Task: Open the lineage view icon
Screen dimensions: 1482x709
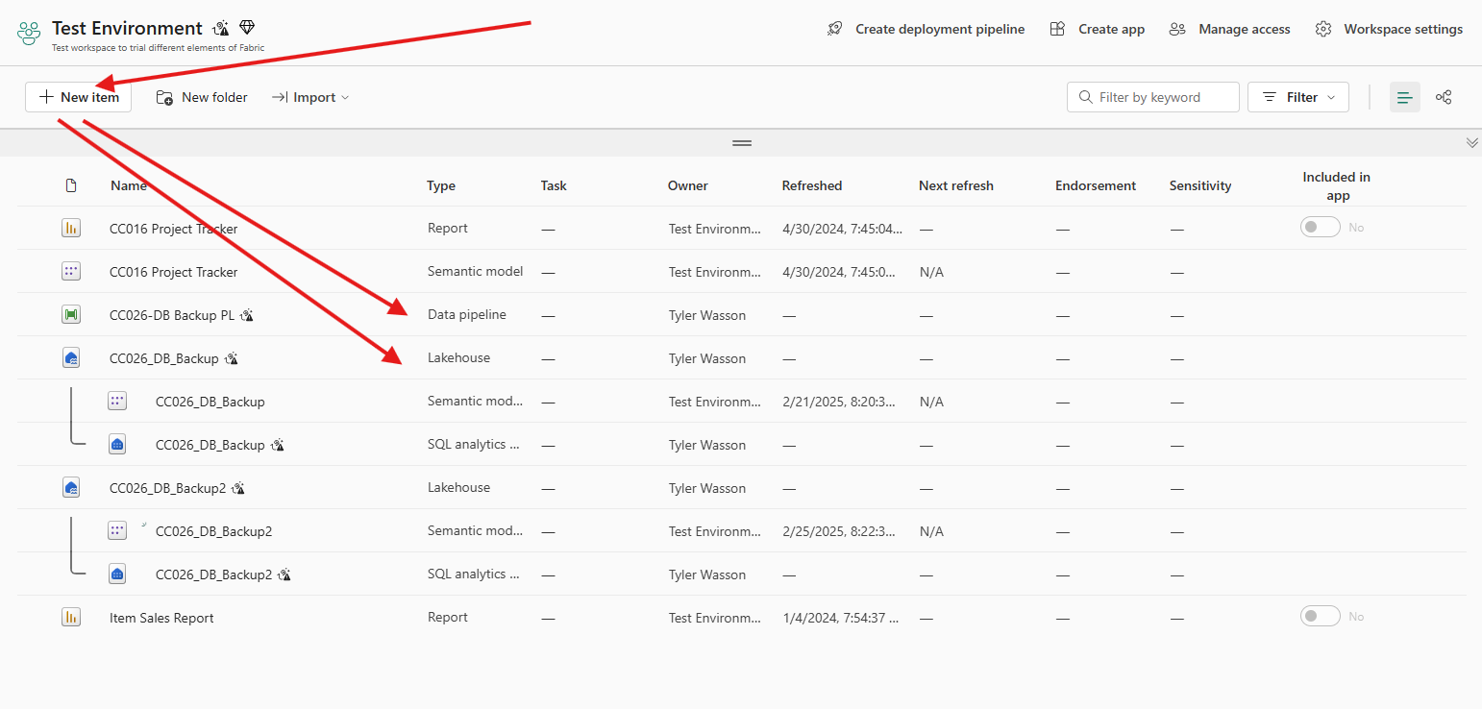Action: 1444,97
